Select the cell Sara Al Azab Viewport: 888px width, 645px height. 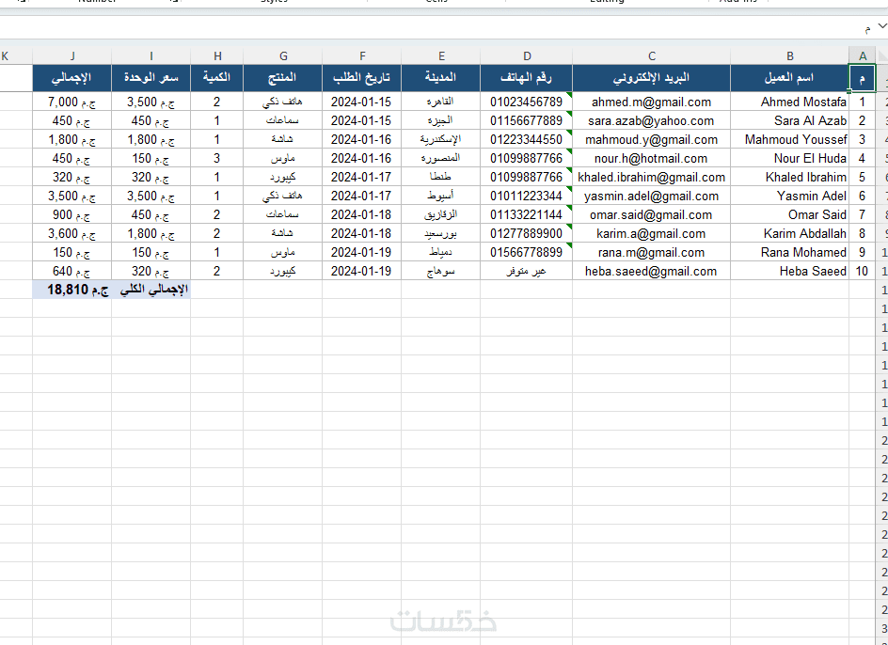coord(789,120)
